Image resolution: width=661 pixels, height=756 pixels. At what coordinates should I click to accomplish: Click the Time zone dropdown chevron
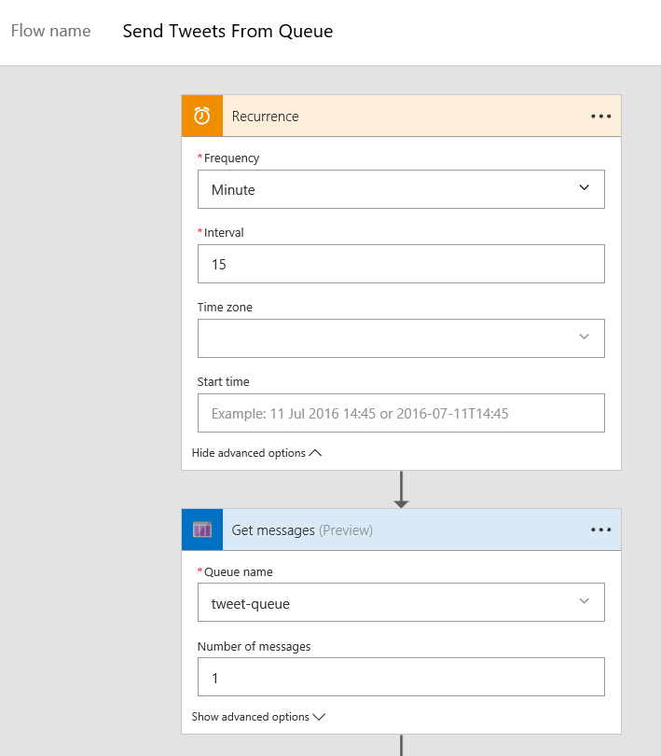585,337
